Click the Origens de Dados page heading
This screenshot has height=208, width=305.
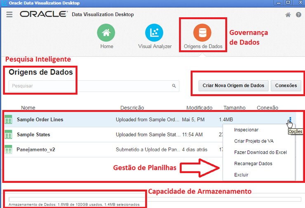point(41,72)
